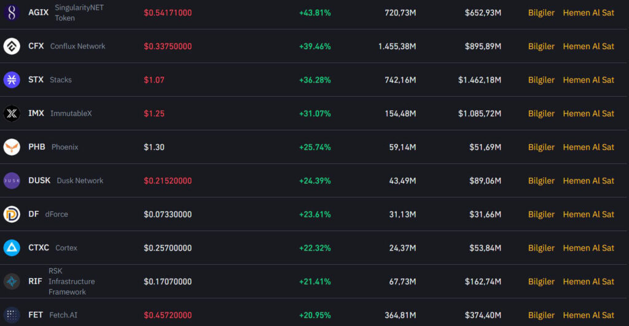Open Bilgiler for PHB
Screen dimensions: 629x326
[x=541, y=147]
